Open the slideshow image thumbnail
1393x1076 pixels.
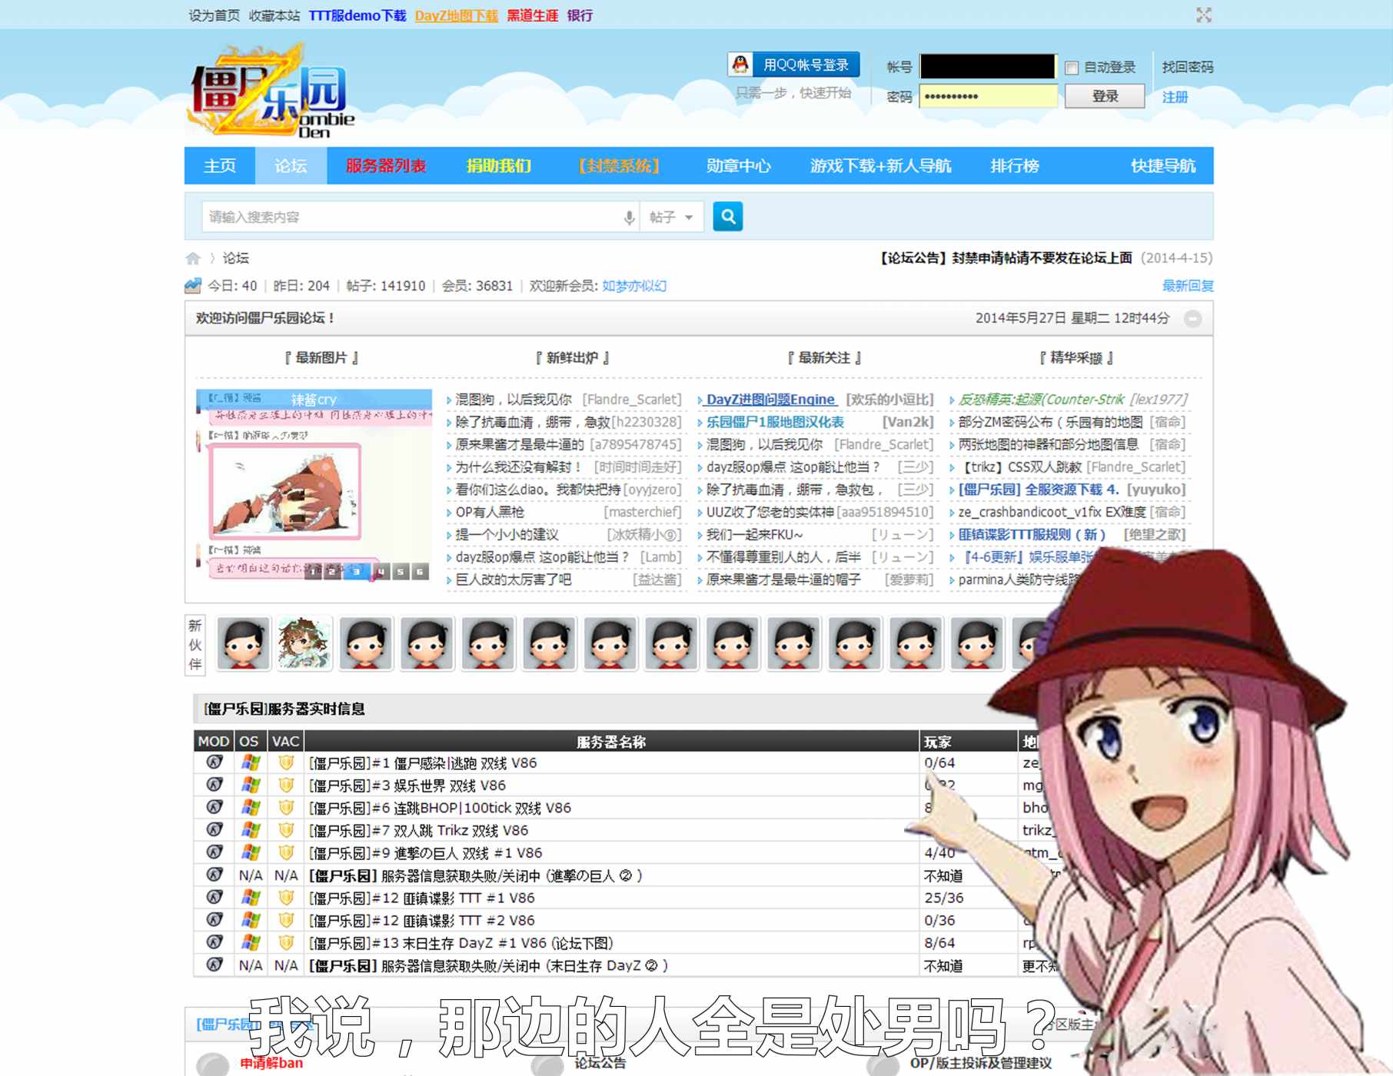click(314, 485)
